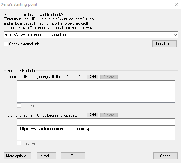Confirm with the OK button
The height and width of the screenshot is (163, 181).
tap(73, 156)
